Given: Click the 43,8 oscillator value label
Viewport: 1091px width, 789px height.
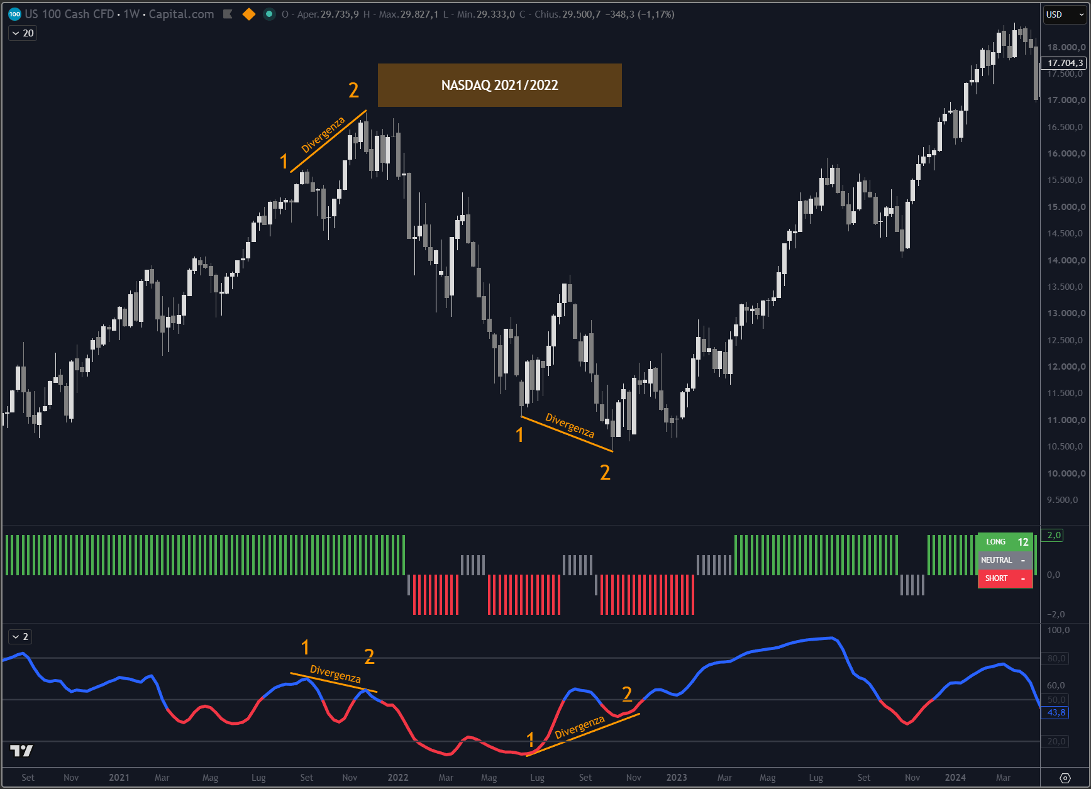Looking at the screenshot, I should coord(1056,712).
